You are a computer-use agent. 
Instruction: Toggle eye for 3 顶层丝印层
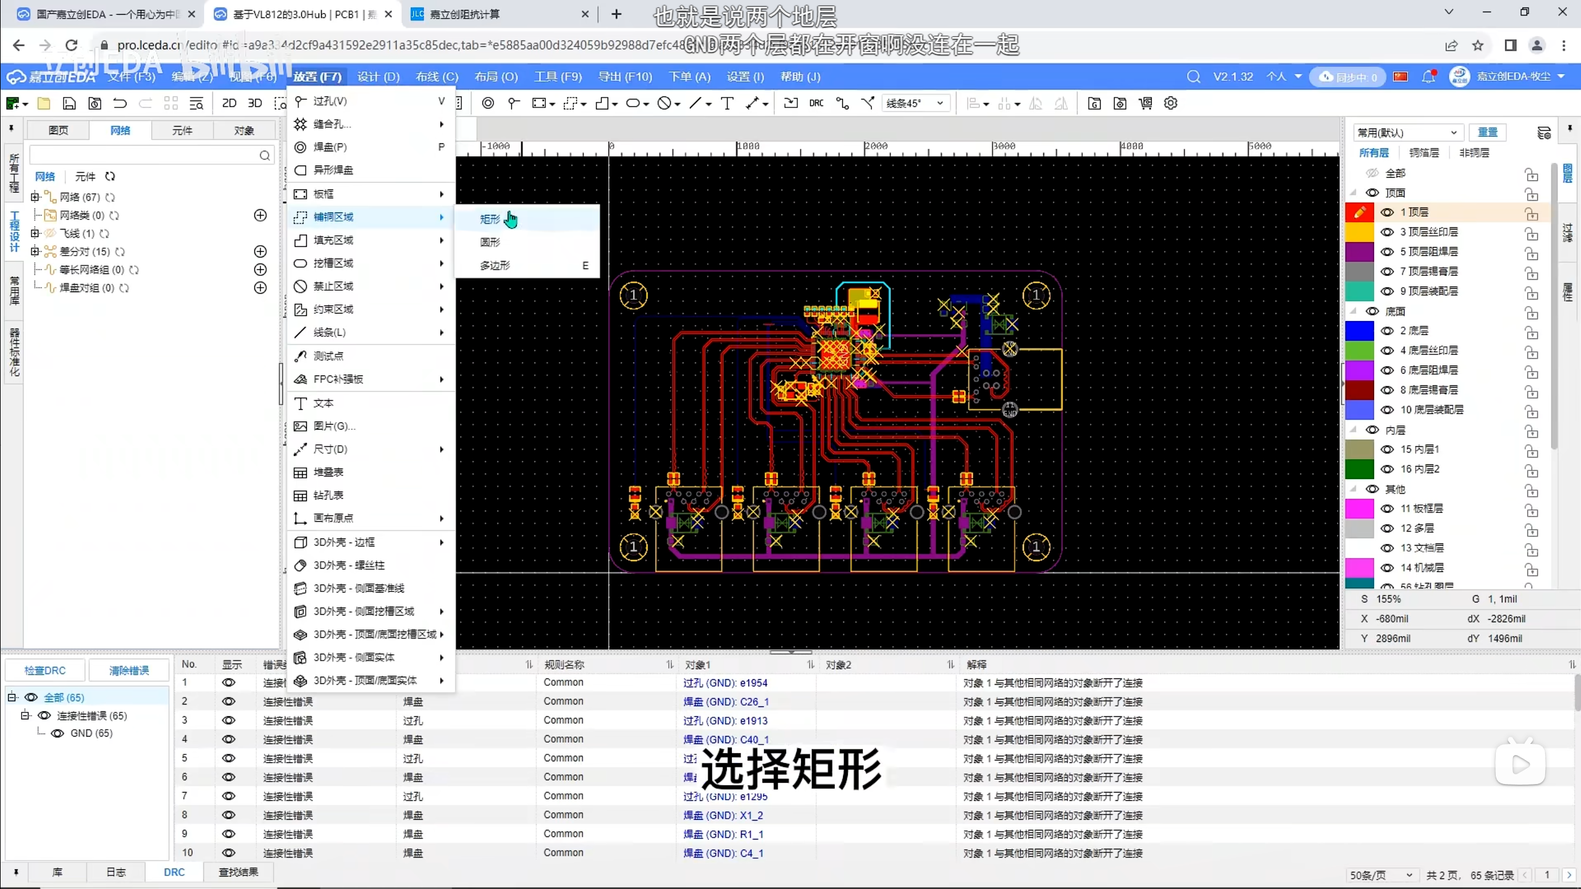click(1387, 232)
